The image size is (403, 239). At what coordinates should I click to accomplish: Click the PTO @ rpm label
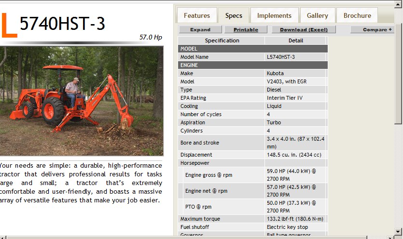click(x=198, y=207)
